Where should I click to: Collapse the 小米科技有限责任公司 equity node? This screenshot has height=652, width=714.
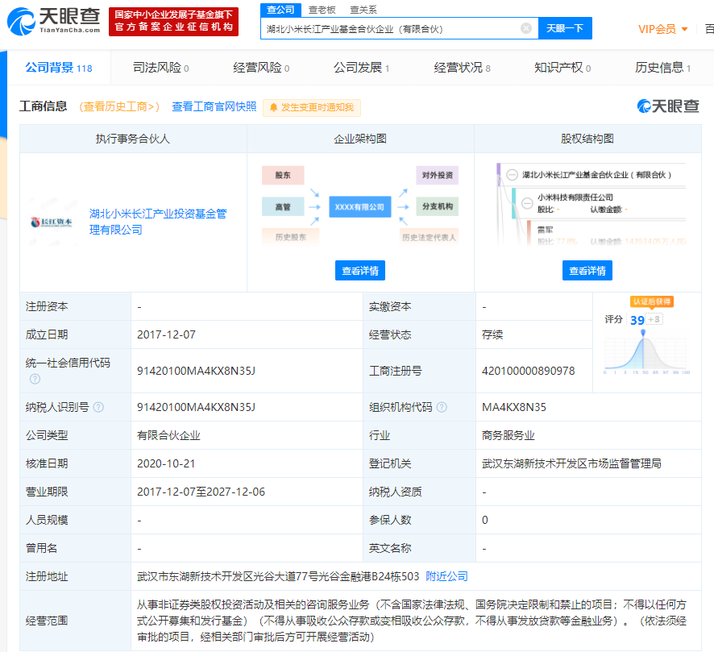coord(527,203)
